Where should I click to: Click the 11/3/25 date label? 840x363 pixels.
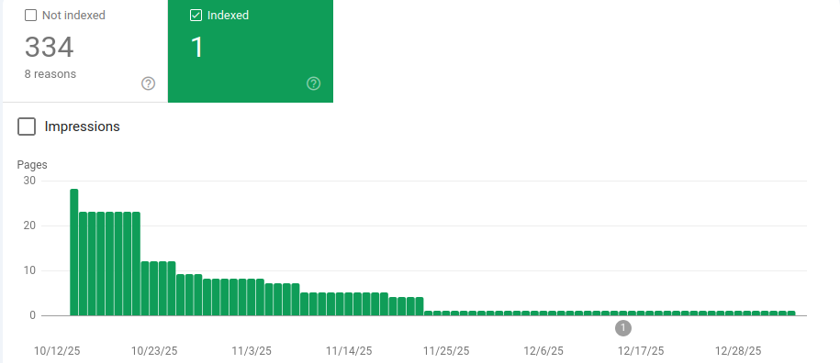[252, 351]
